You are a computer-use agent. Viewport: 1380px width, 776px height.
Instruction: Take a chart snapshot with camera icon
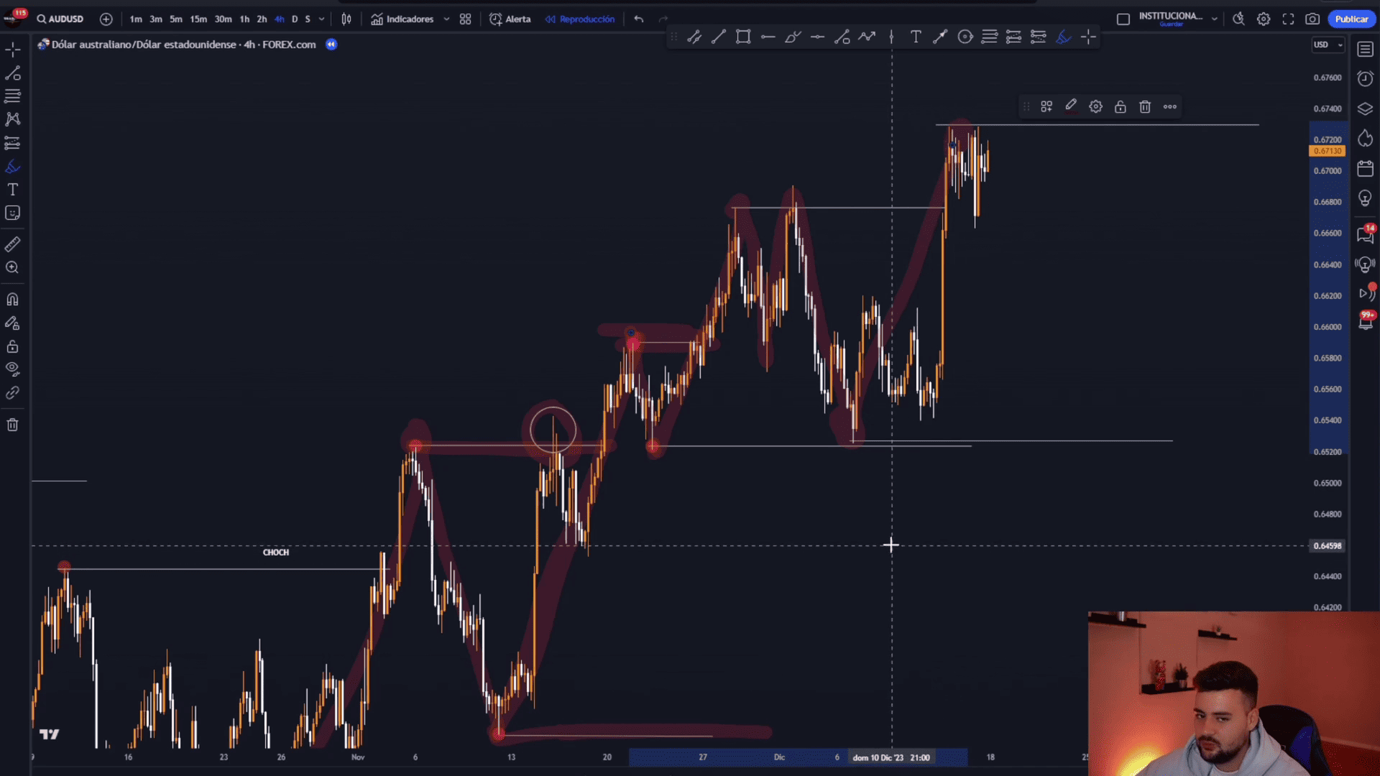(1312, 19)
